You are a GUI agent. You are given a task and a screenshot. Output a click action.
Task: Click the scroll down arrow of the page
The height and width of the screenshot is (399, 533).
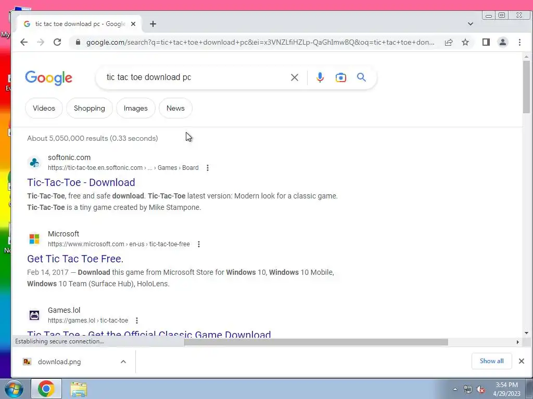(x=526, y=333)
